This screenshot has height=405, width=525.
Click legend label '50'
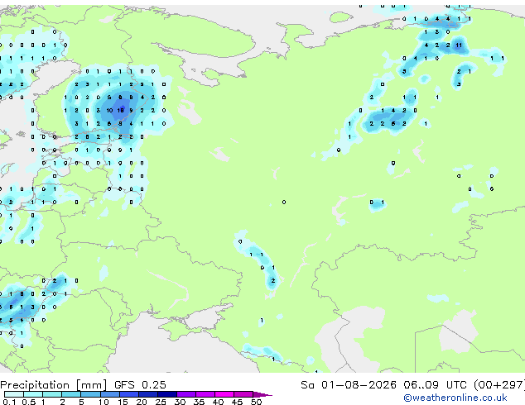point(256,402)
